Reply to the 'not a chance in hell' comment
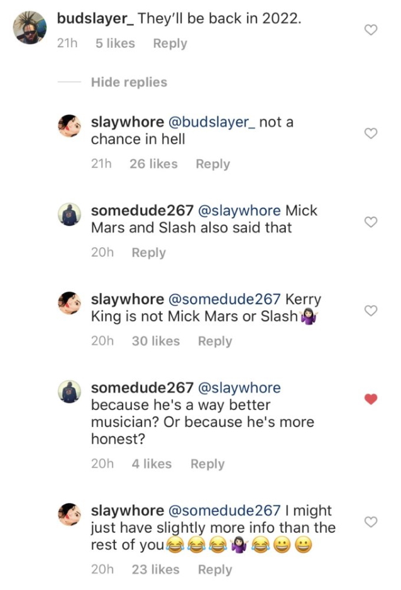The width and height of the screenshot is (401, 590). pos(212,164)
